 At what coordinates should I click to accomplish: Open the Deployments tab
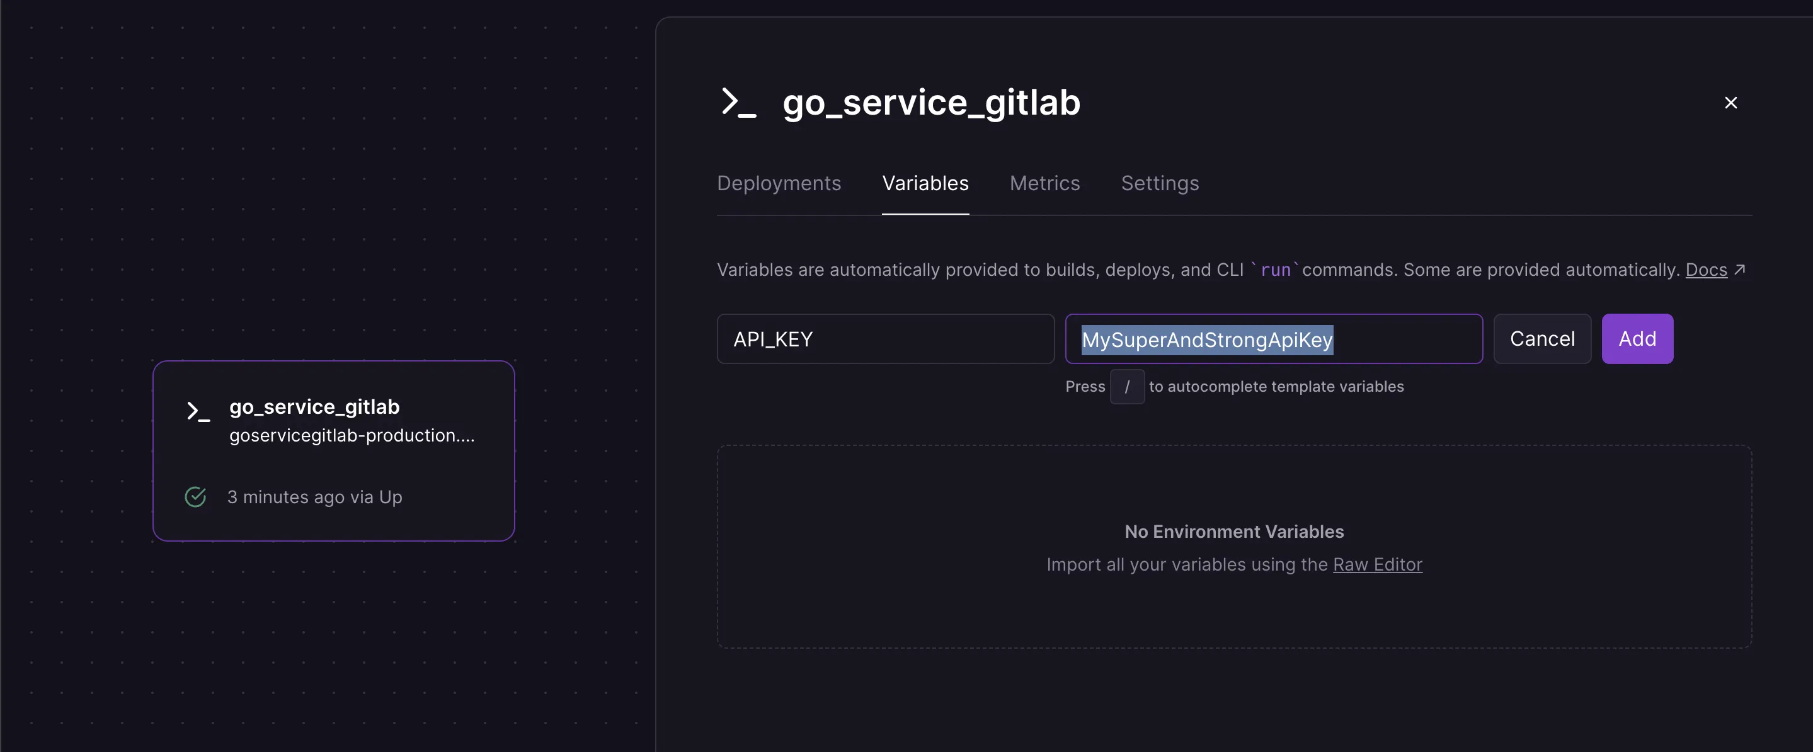779,183
